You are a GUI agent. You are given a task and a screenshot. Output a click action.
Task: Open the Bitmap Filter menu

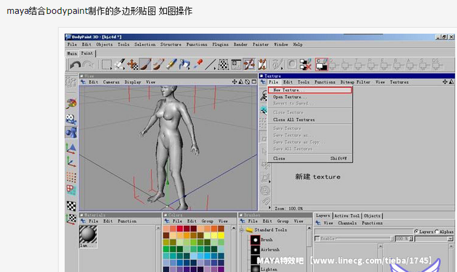pos(355,82)
